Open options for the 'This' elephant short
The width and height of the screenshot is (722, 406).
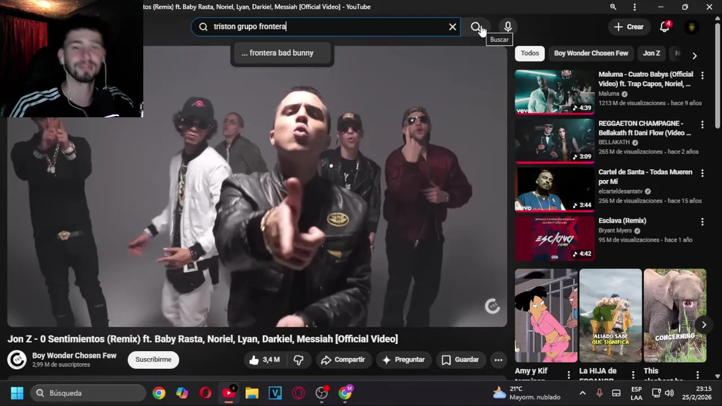click(698, 374)
